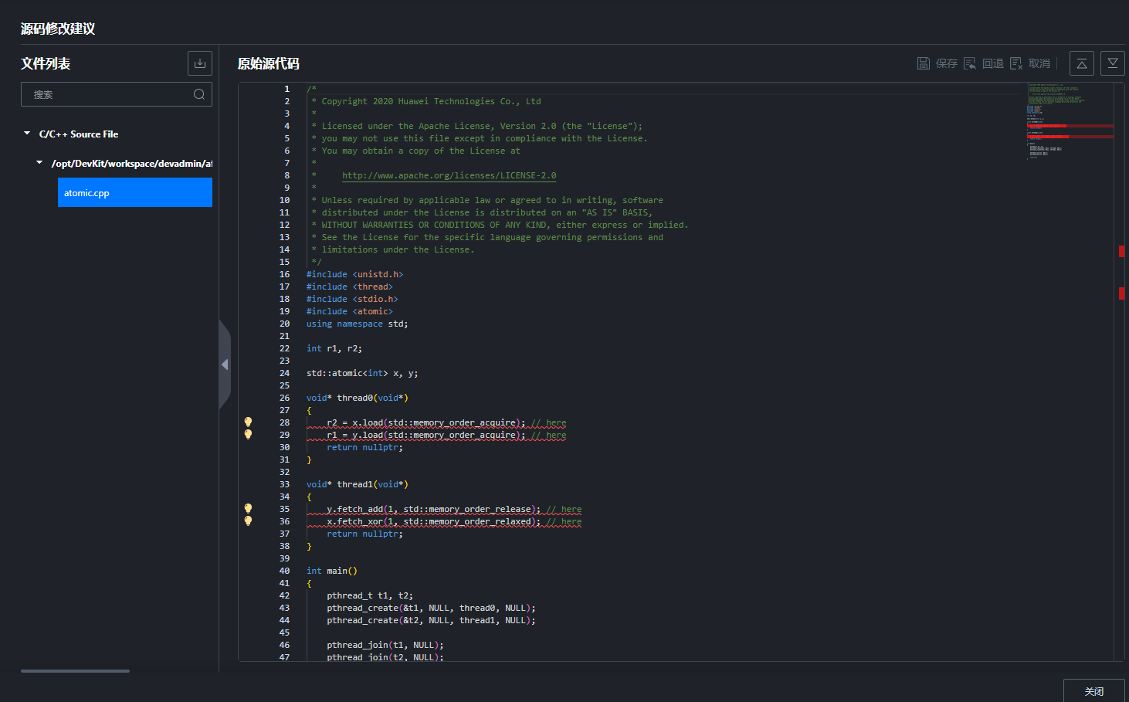The width and height of the screenshot is (1129, 702).
Task: Click 'void* thread1(void*)' function header
Action: 357,484
